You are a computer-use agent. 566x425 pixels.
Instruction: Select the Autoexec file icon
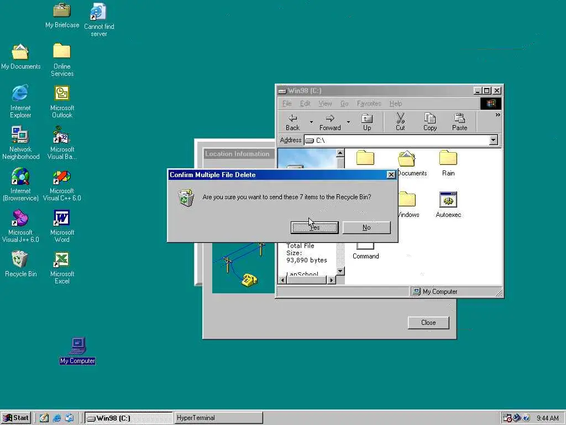(448, 205)
